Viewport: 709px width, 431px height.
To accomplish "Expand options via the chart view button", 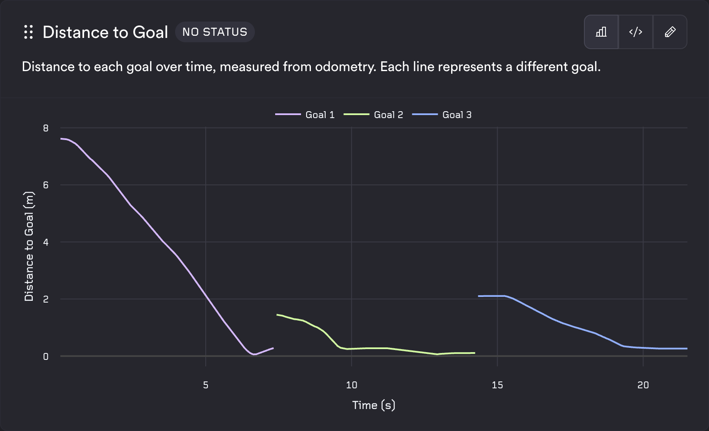I will pos(601,31).
